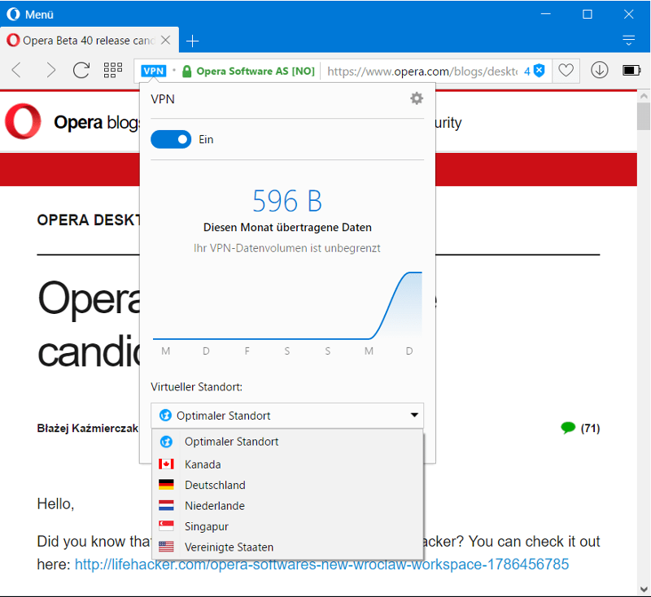This screenshot has height=597, width=651.
Task: Click the scrollbar up arrow
Action: [x=644, y=96]
